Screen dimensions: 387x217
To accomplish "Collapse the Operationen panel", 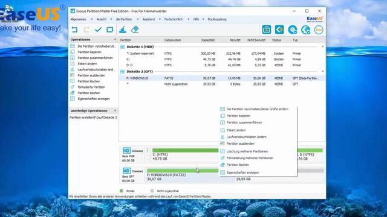I will [x=115, y=39].
